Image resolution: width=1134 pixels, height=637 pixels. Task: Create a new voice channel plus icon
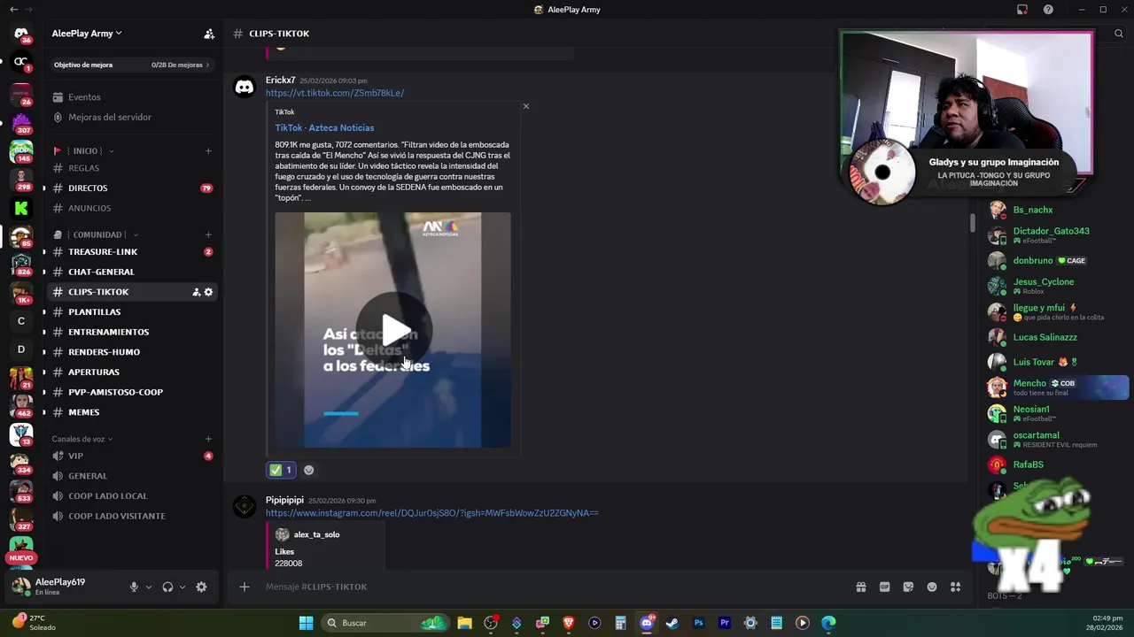click(x=208, y=439)
